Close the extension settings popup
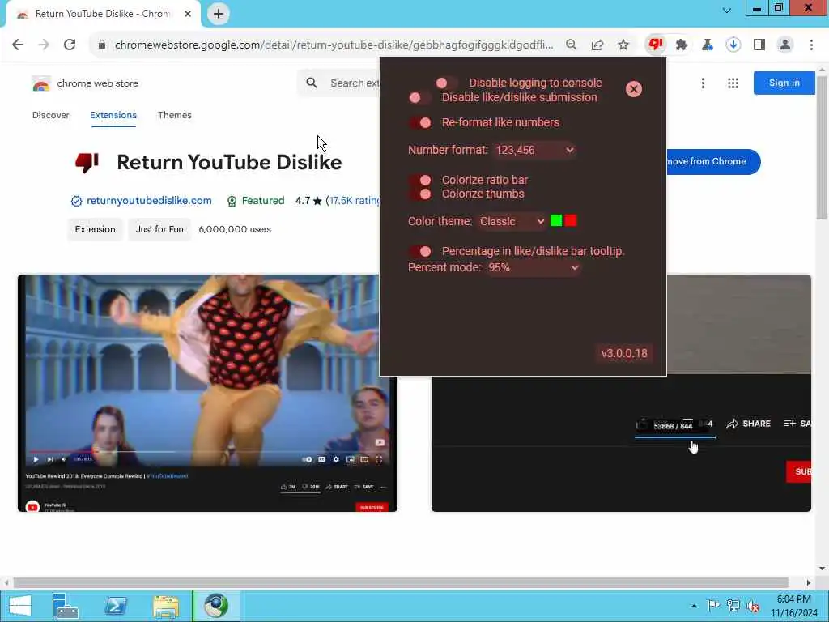829x622 pixels. pos(633,89)
